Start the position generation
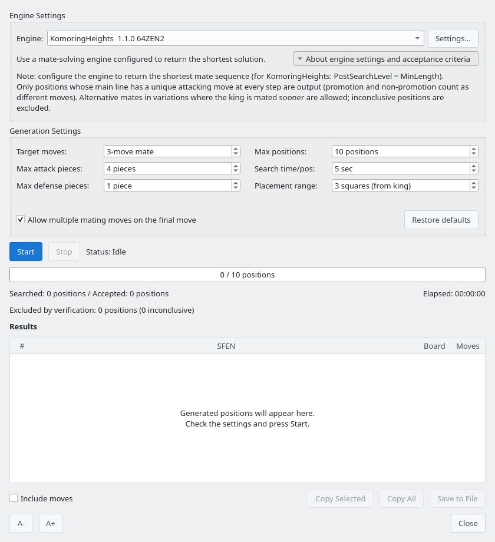Screen dimensions: 495x542 (x=26, y=252)
